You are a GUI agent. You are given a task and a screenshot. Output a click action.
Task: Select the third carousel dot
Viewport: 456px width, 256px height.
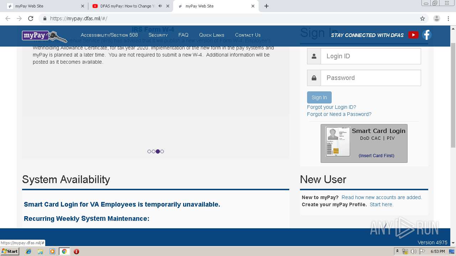[x=158, y=151]
